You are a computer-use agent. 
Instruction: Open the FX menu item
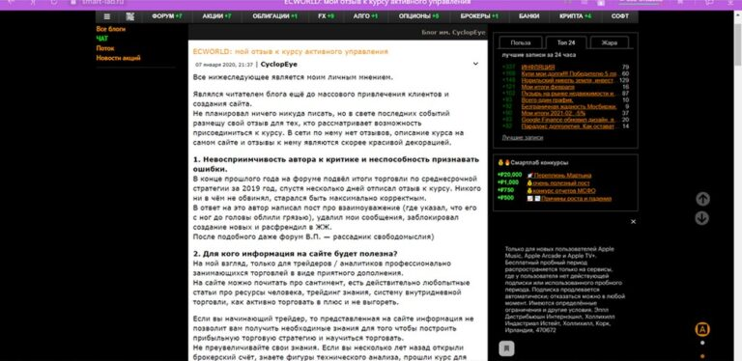pyautogui.click(x=326, y=16)
